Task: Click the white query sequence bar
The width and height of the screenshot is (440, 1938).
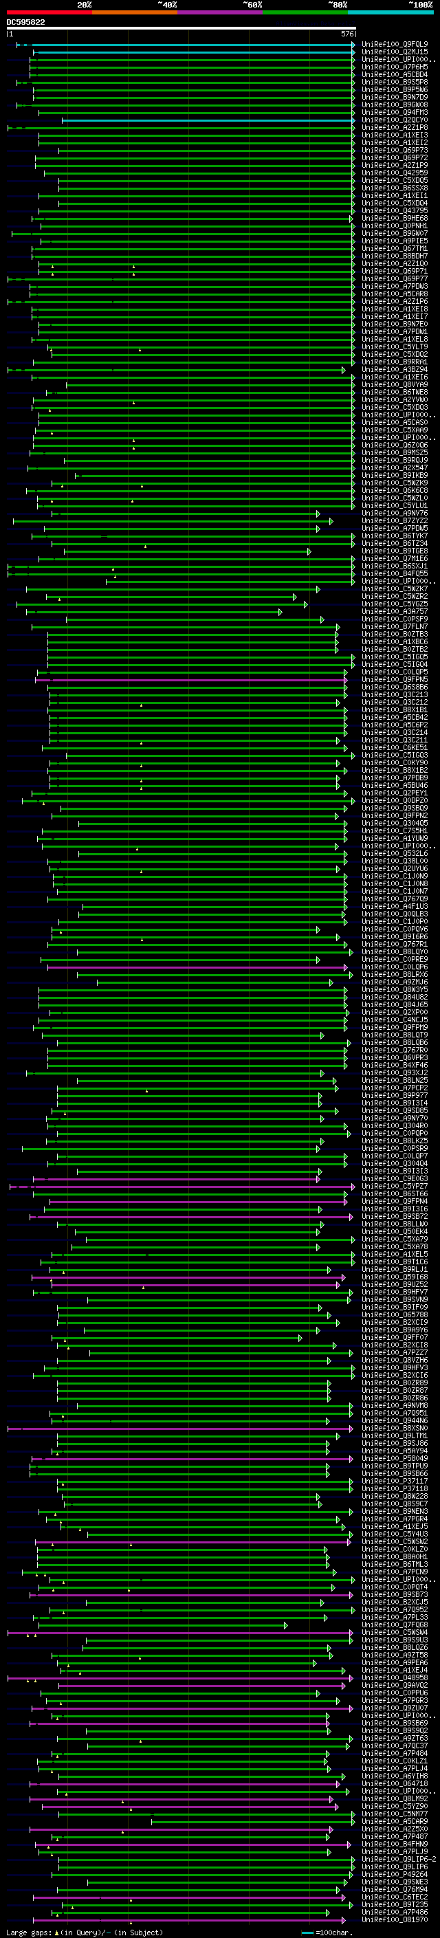Action: click(x=181, y=27)
